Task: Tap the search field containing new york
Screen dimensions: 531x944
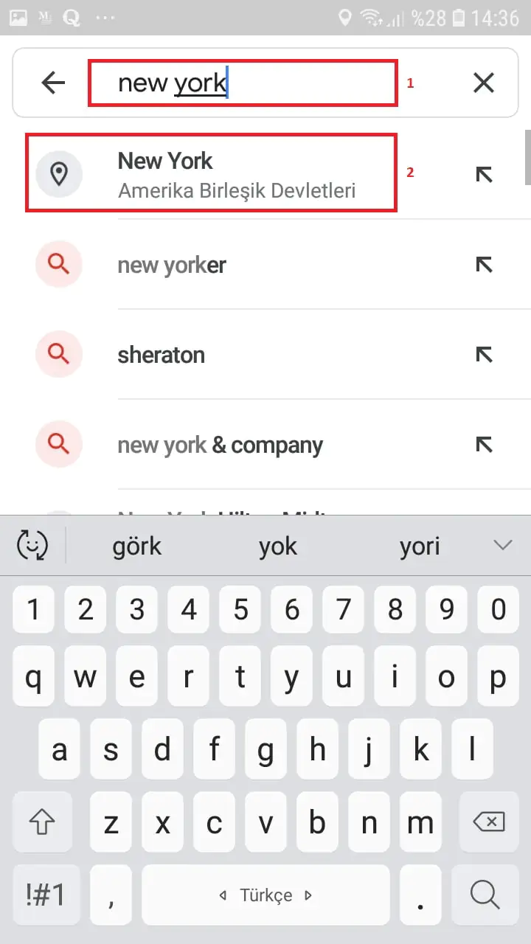Action: tap(242, 83)
